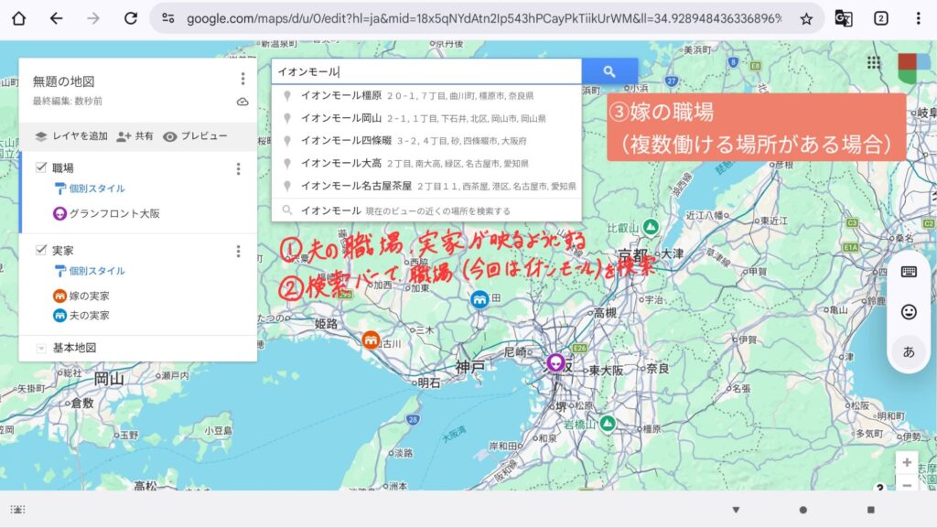
Task: Open the emoji keyboard icon
Action: pyautogui.click(x=909, y=312)
